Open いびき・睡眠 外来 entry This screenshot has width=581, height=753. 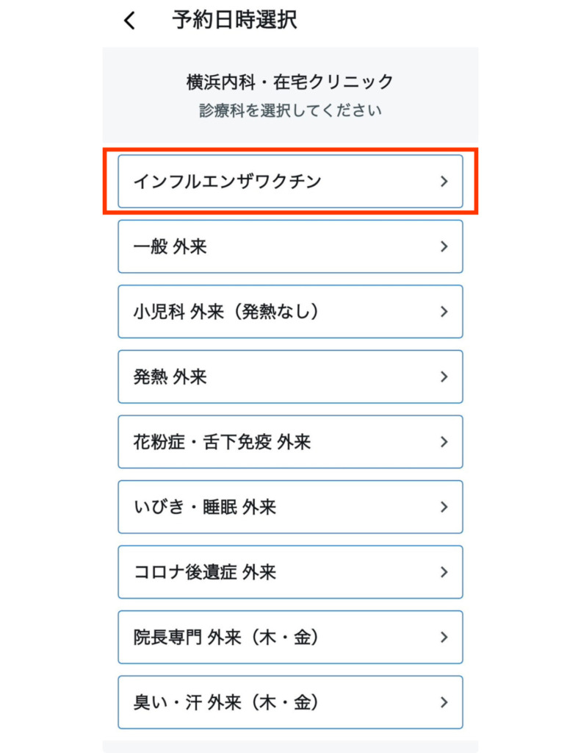(289, 507)
